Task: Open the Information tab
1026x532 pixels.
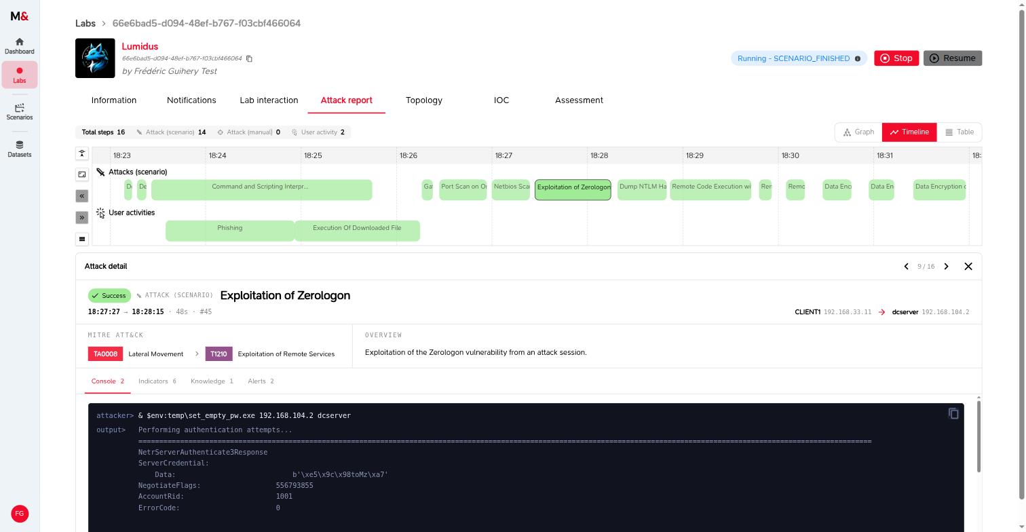Action: [114, 100]
